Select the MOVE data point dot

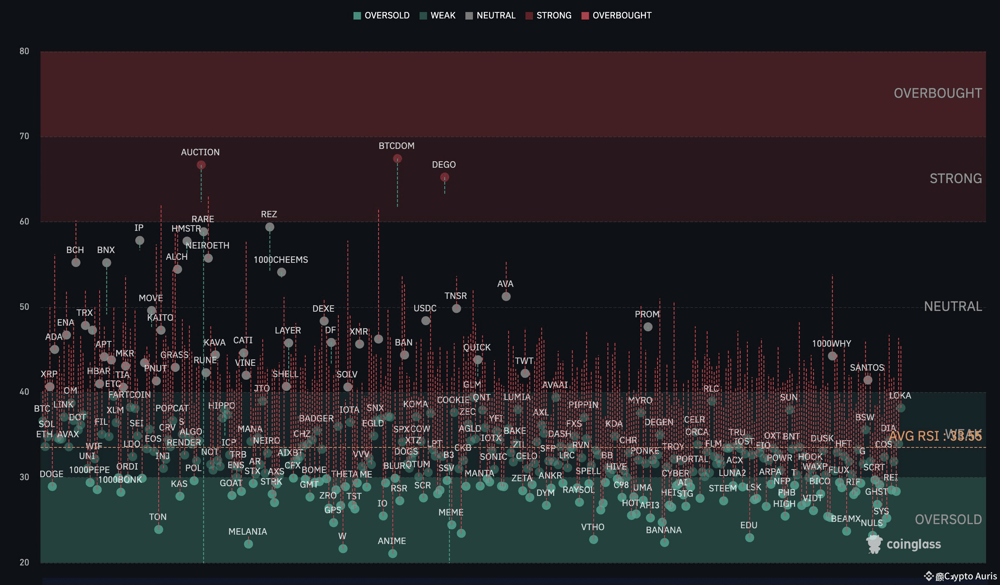151,311
